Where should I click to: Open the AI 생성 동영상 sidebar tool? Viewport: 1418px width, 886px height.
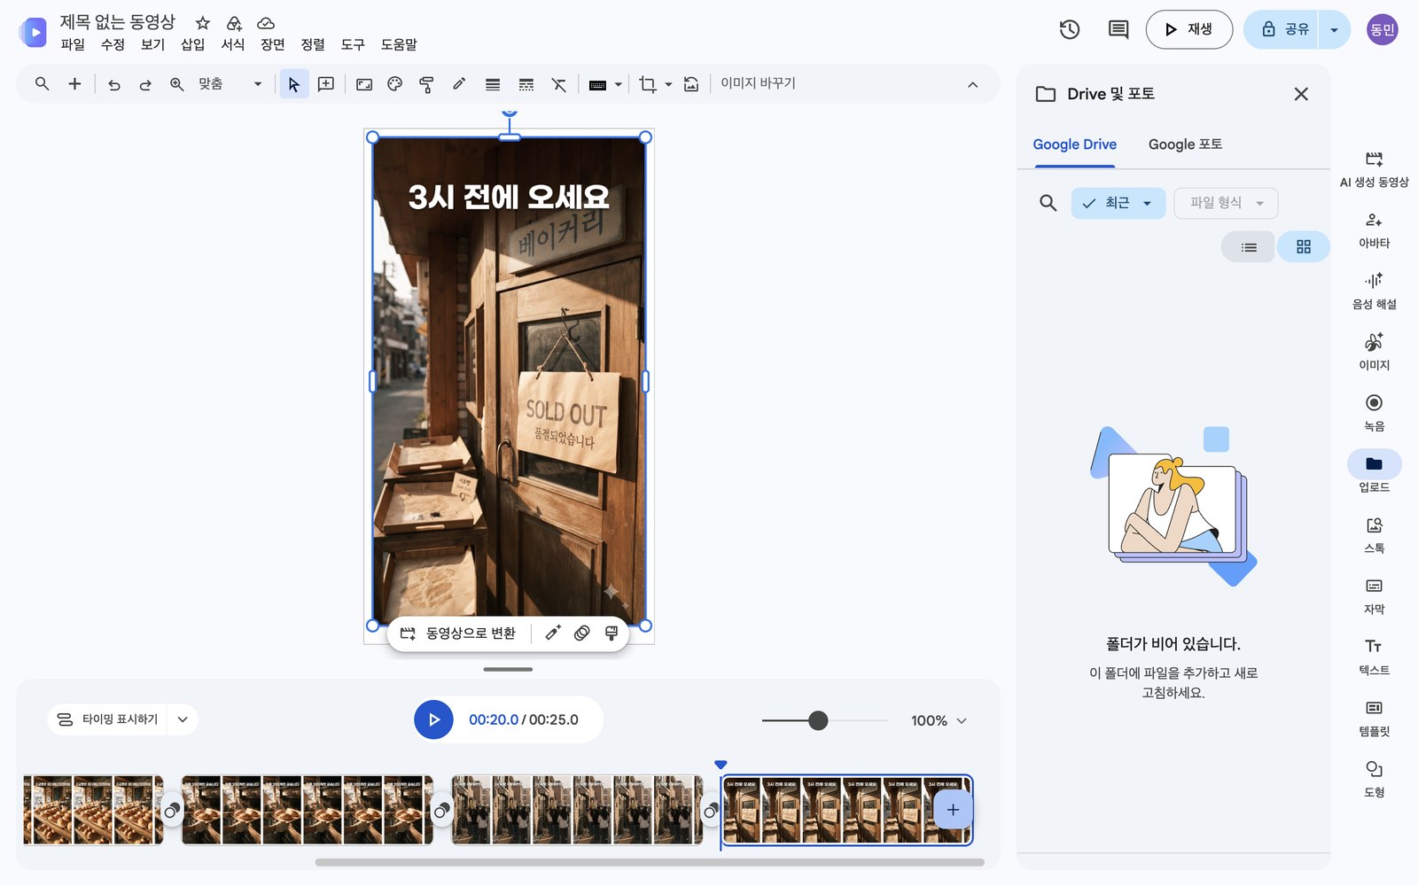1374,168
